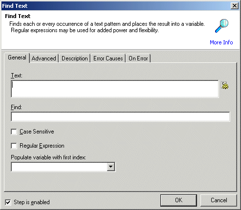Confirm with the OK button
The height and width of the screenshot is (210, 241).
[x=178, y=200]
